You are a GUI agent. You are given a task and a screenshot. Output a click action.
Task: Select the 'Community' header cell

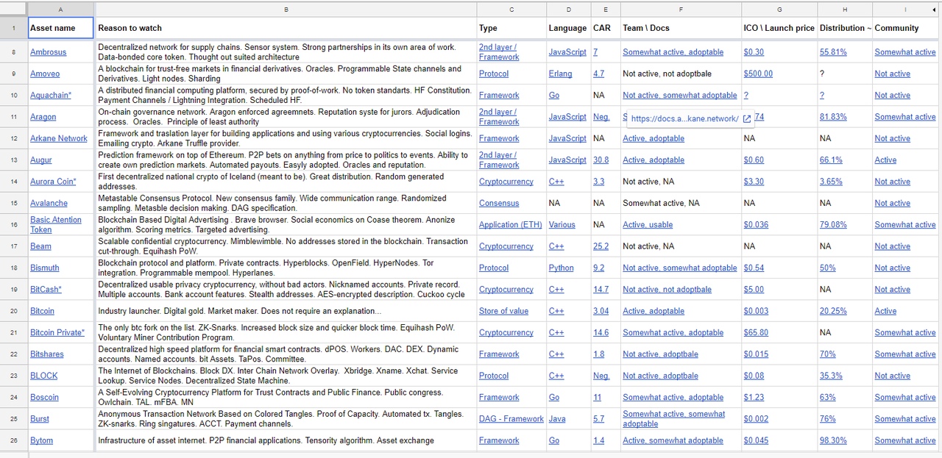(907, 28)
